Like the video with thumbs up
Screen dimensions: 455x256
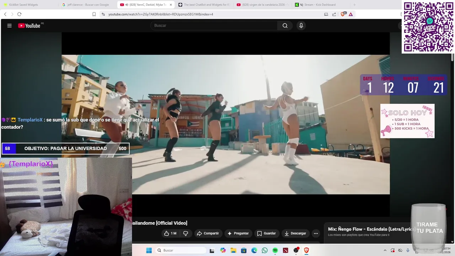point(170,233)
